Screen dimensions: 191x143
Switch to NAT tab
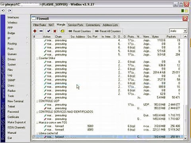51,25
